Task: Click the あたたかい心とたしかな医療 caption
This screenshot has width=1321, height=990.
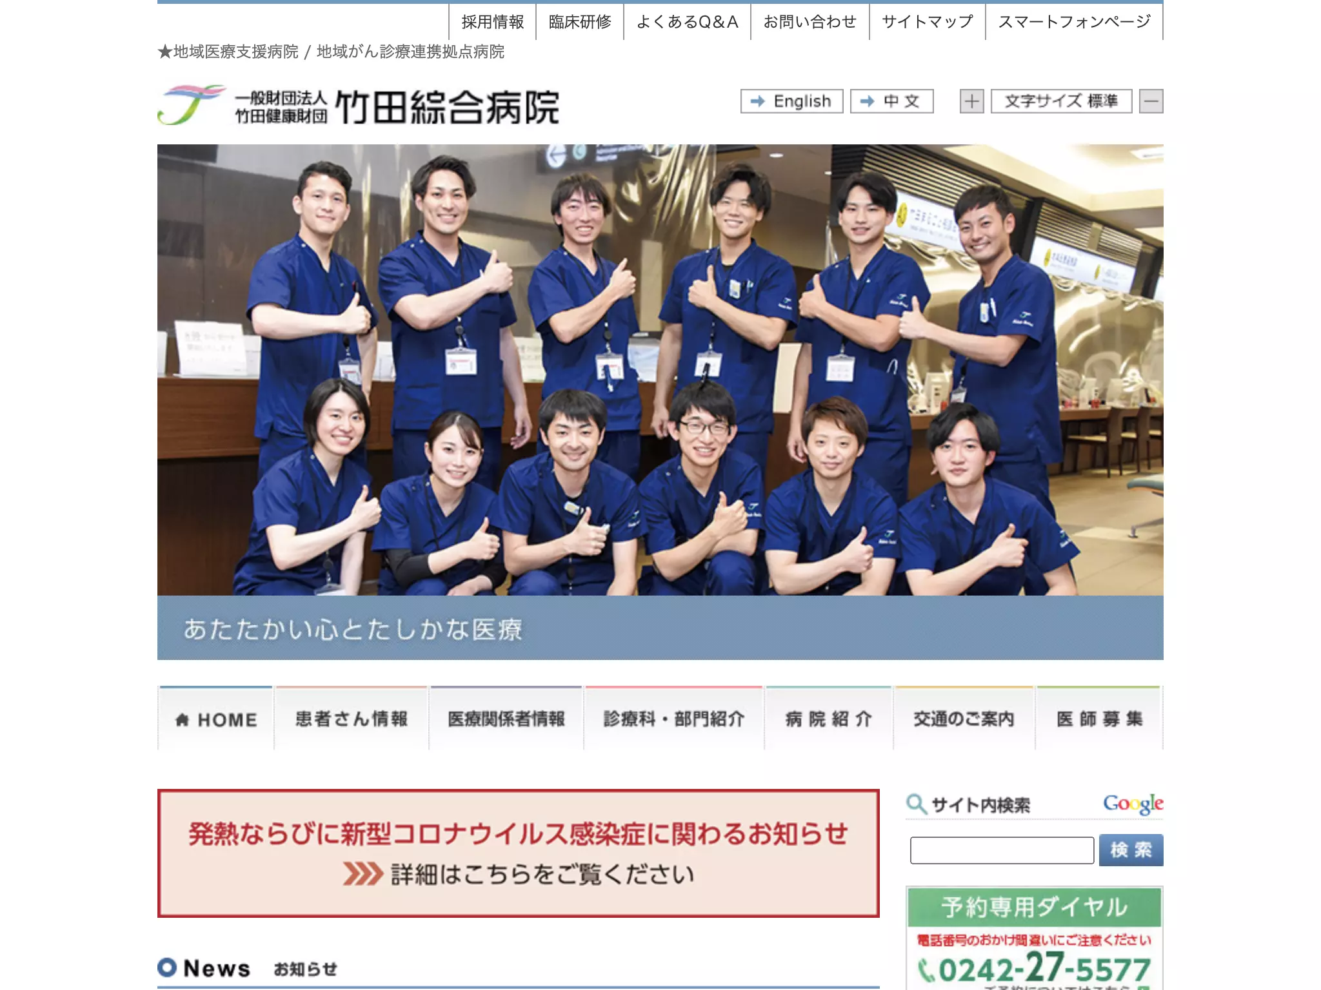Action: [x=353, y=629]
